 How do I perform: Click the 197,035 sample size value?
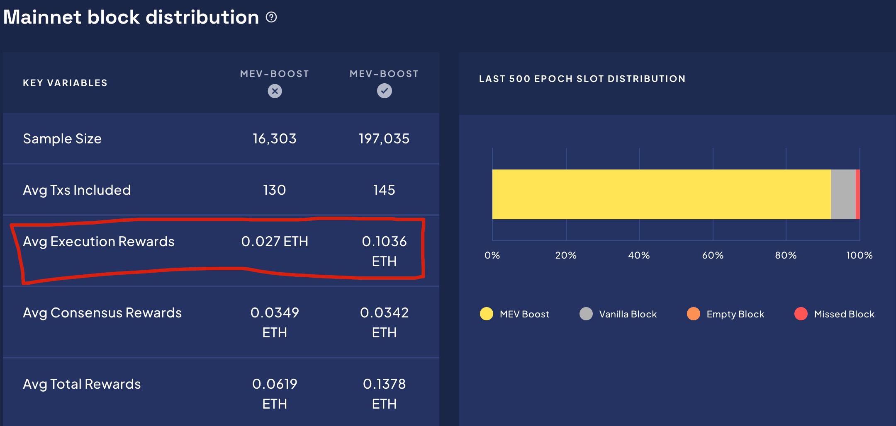pyautogui.click(x=384, y=139)
